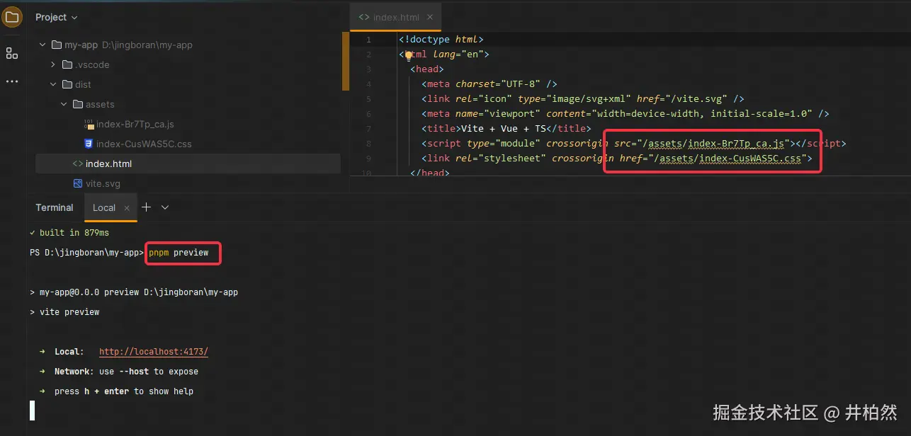
Task: Click the index.html file icon in tree
Action: pyautogui.click(x=78, y=163)
